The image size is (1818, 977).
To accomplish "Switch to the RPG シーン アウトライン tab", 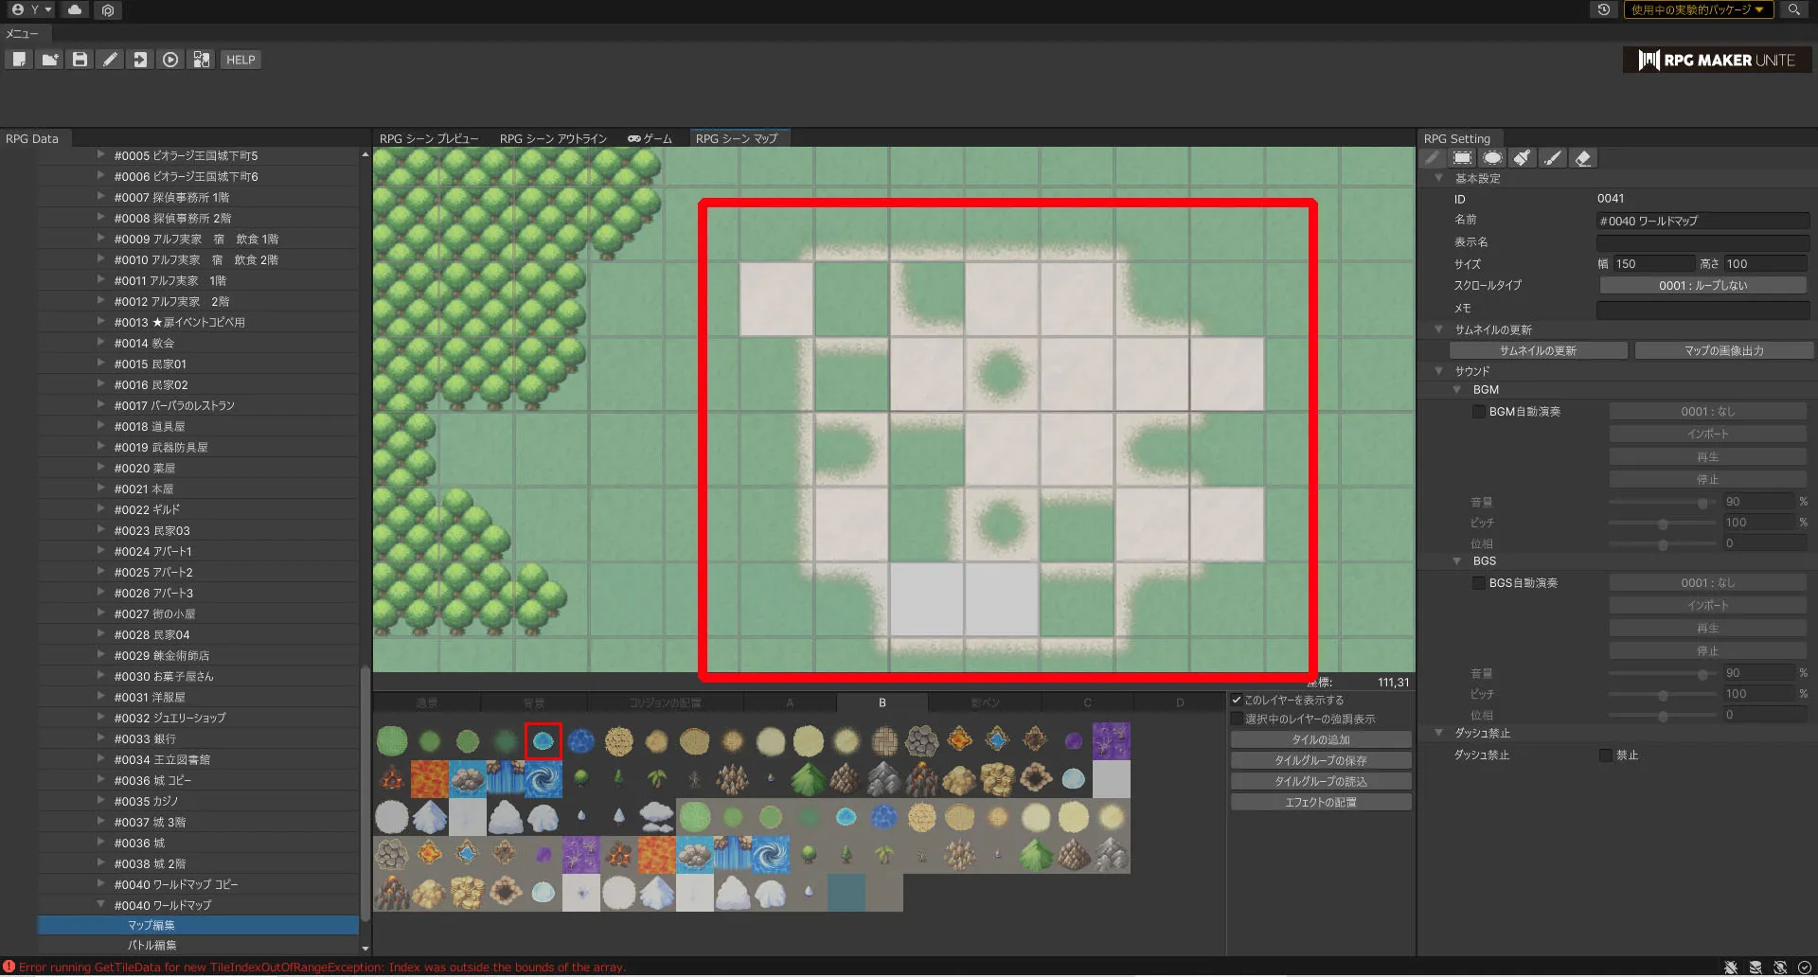I will (x=553, y=138).
